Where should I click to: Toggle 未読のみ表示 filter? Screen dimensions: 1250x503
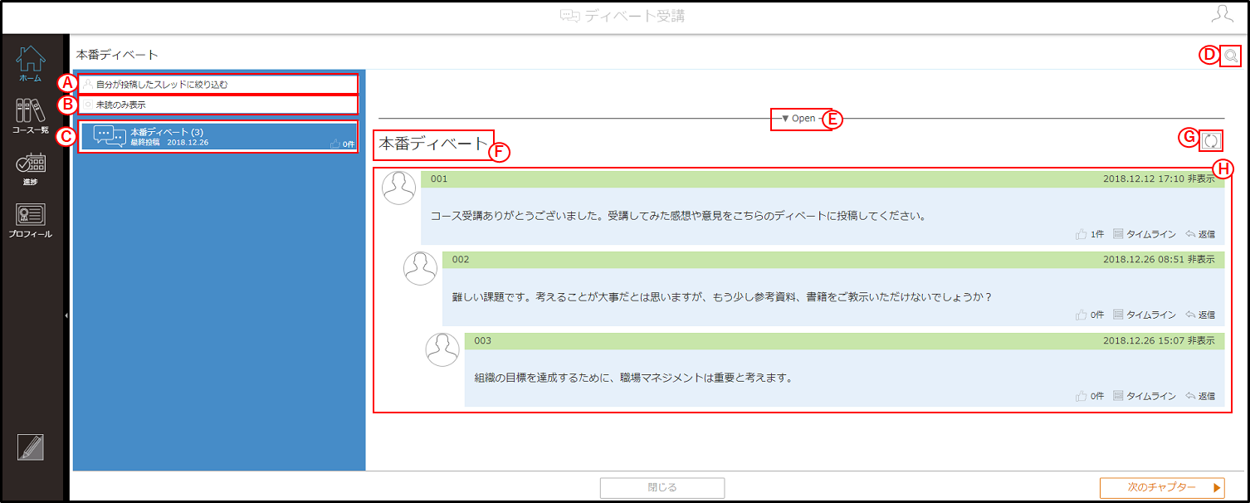click(220, 105)
